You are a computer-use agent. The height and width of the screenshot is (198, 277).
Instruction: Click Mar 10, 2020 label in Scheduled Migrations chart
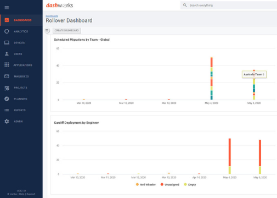[x=84, y=103]
